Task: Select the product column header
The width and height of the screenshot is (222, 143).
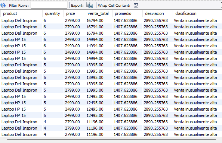Action: (x=21, y=13)
